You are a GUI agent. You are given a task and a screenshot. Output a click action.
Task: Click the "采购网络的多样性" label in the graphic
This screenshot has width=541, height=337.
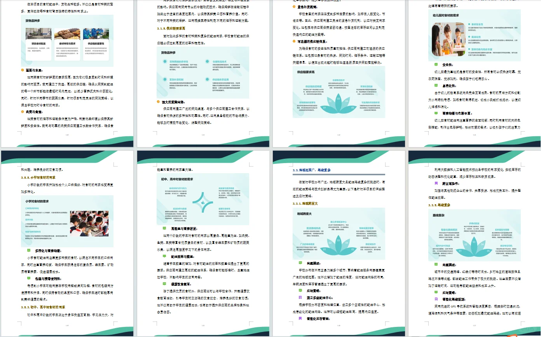click(x=179, y=62)
